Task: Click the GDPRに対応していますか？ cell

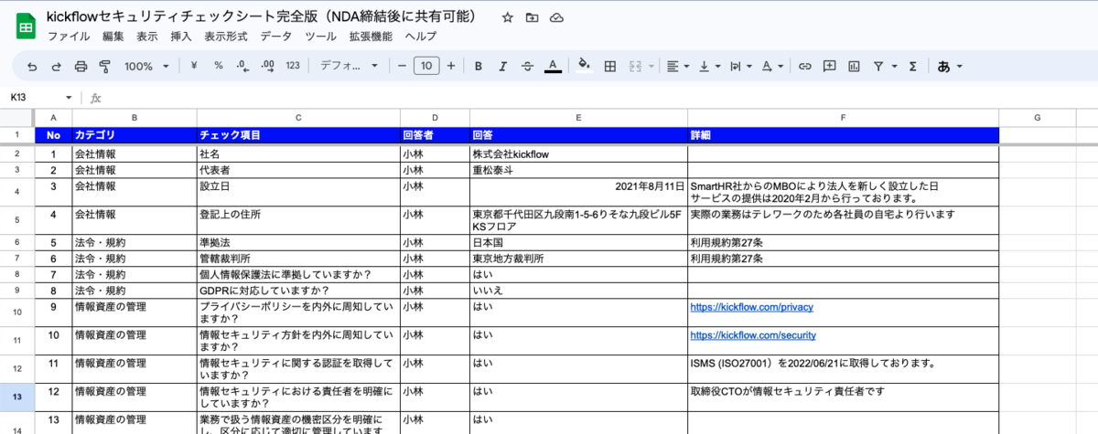Action: 298,291
